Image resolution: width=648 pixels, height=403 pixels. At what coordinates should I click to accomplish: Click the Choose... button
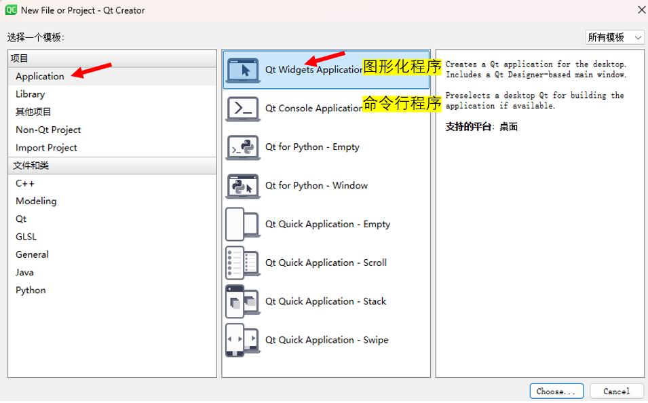pyautogui.click(x=556, y=391)
